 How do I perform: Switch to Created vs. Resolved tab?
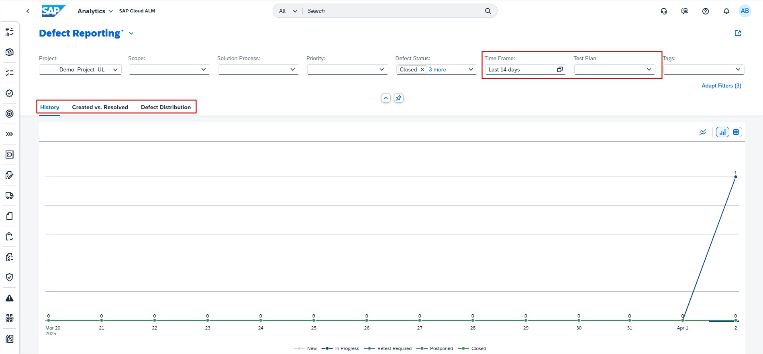(100, 107)
